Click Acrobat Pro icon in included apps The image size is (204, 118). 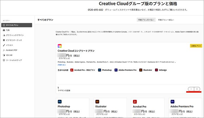point(72,70)
